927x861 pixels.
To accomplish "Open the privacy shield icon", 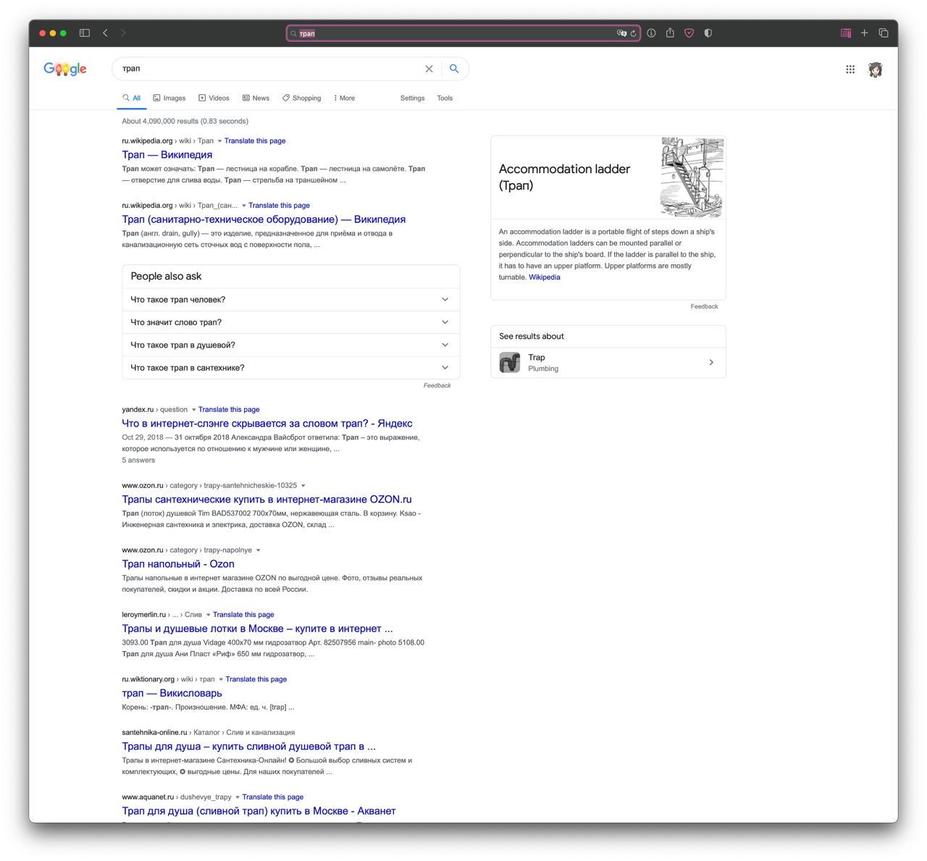I will pyautogui.click(x=708, y=33).
